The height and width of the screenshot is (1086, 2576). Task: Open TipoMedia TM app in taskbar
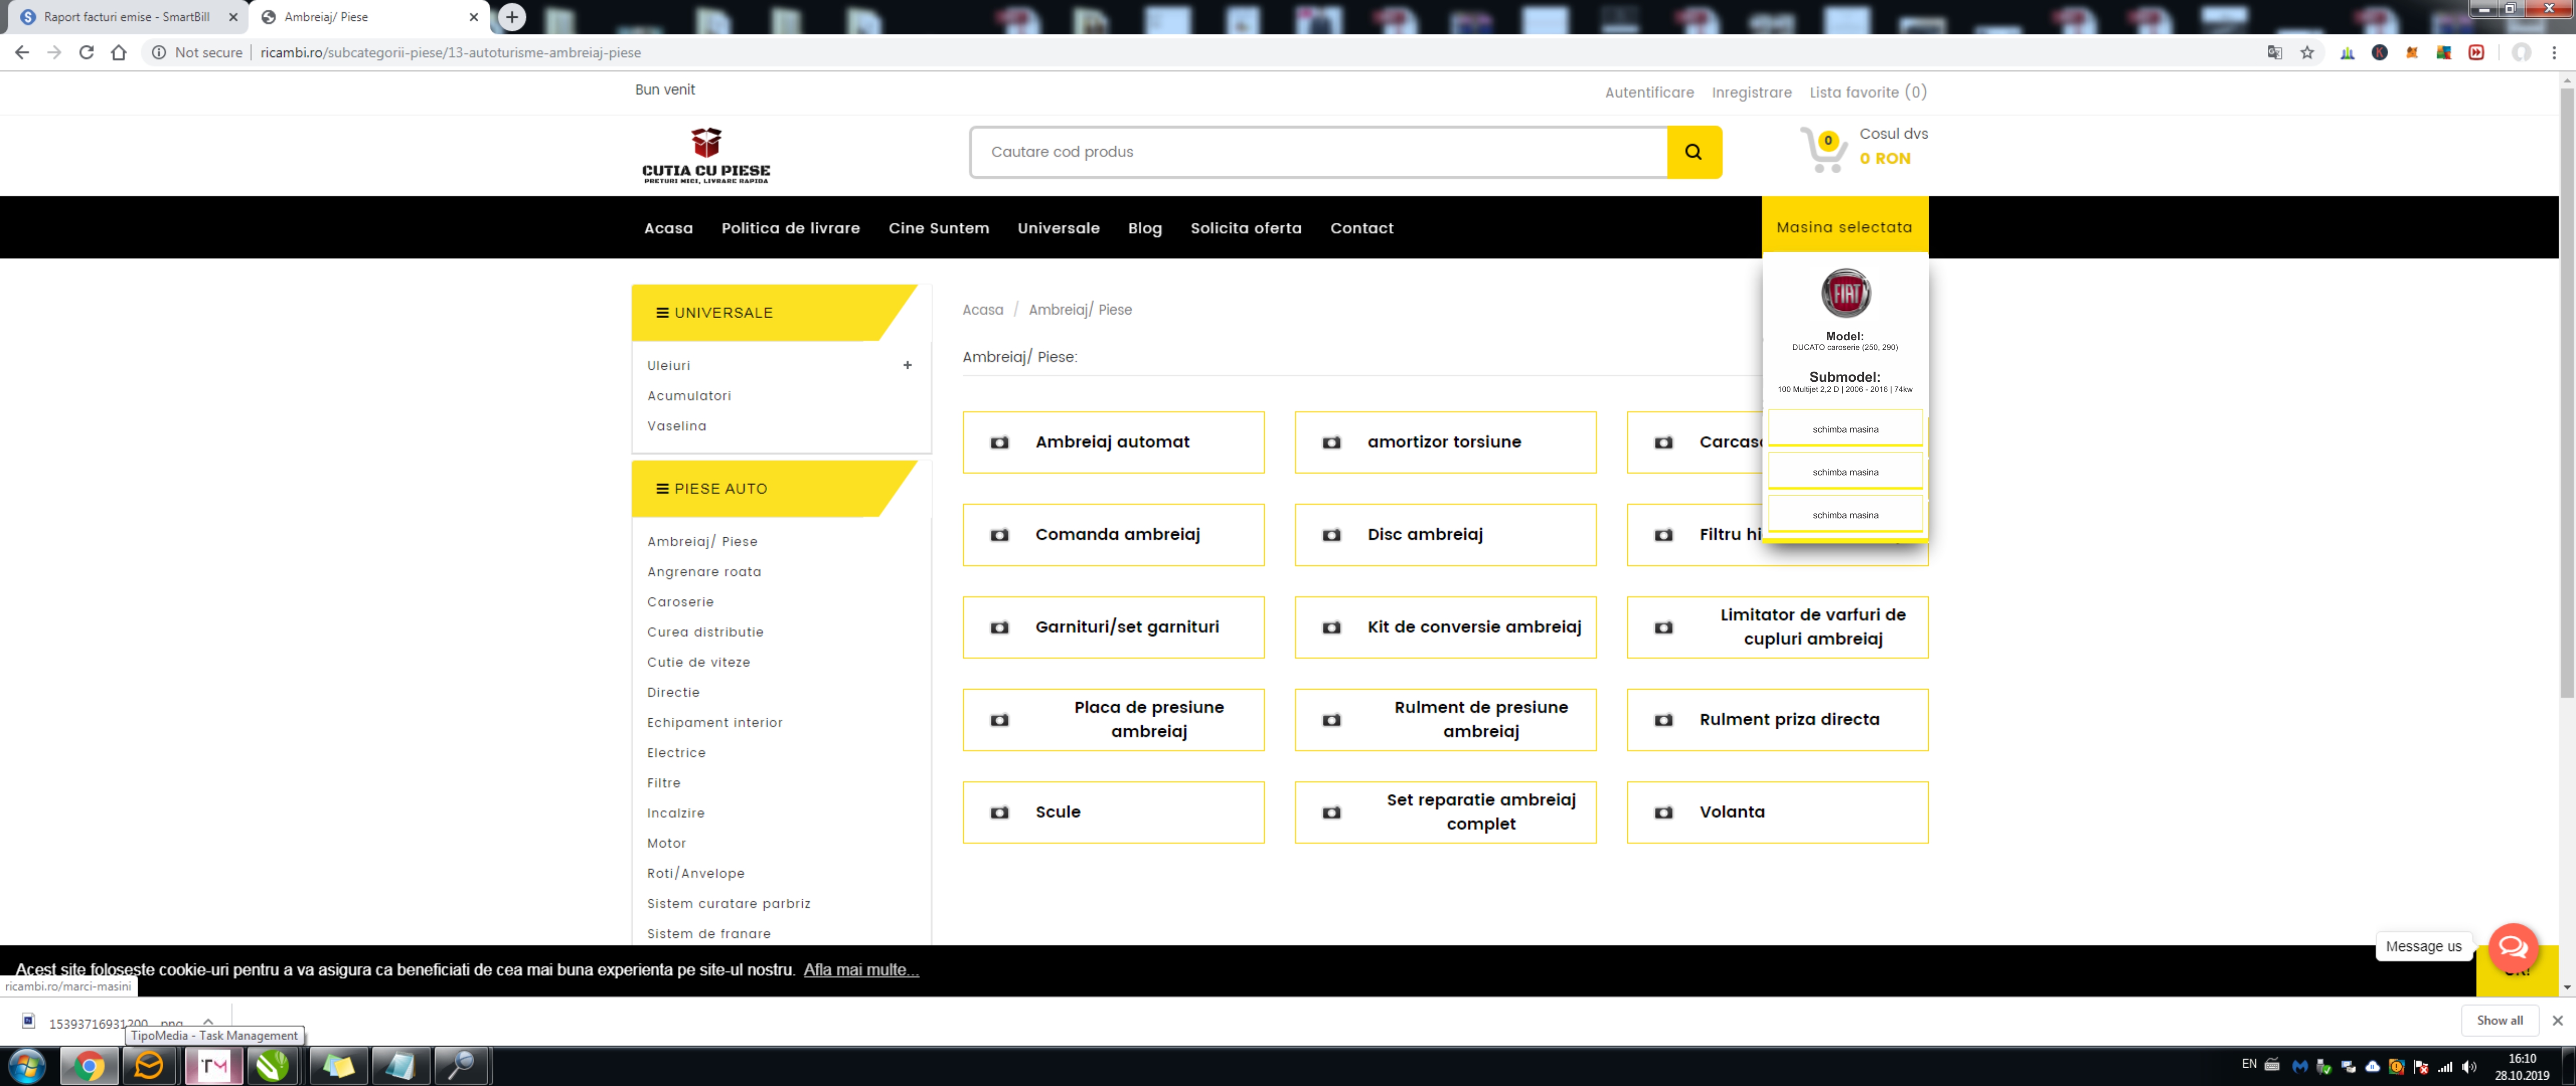click(213, 1066)
